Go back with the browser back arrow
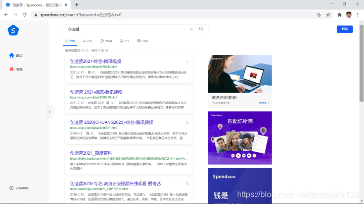This screenshot has height=204, width=364. coord(6,15)
